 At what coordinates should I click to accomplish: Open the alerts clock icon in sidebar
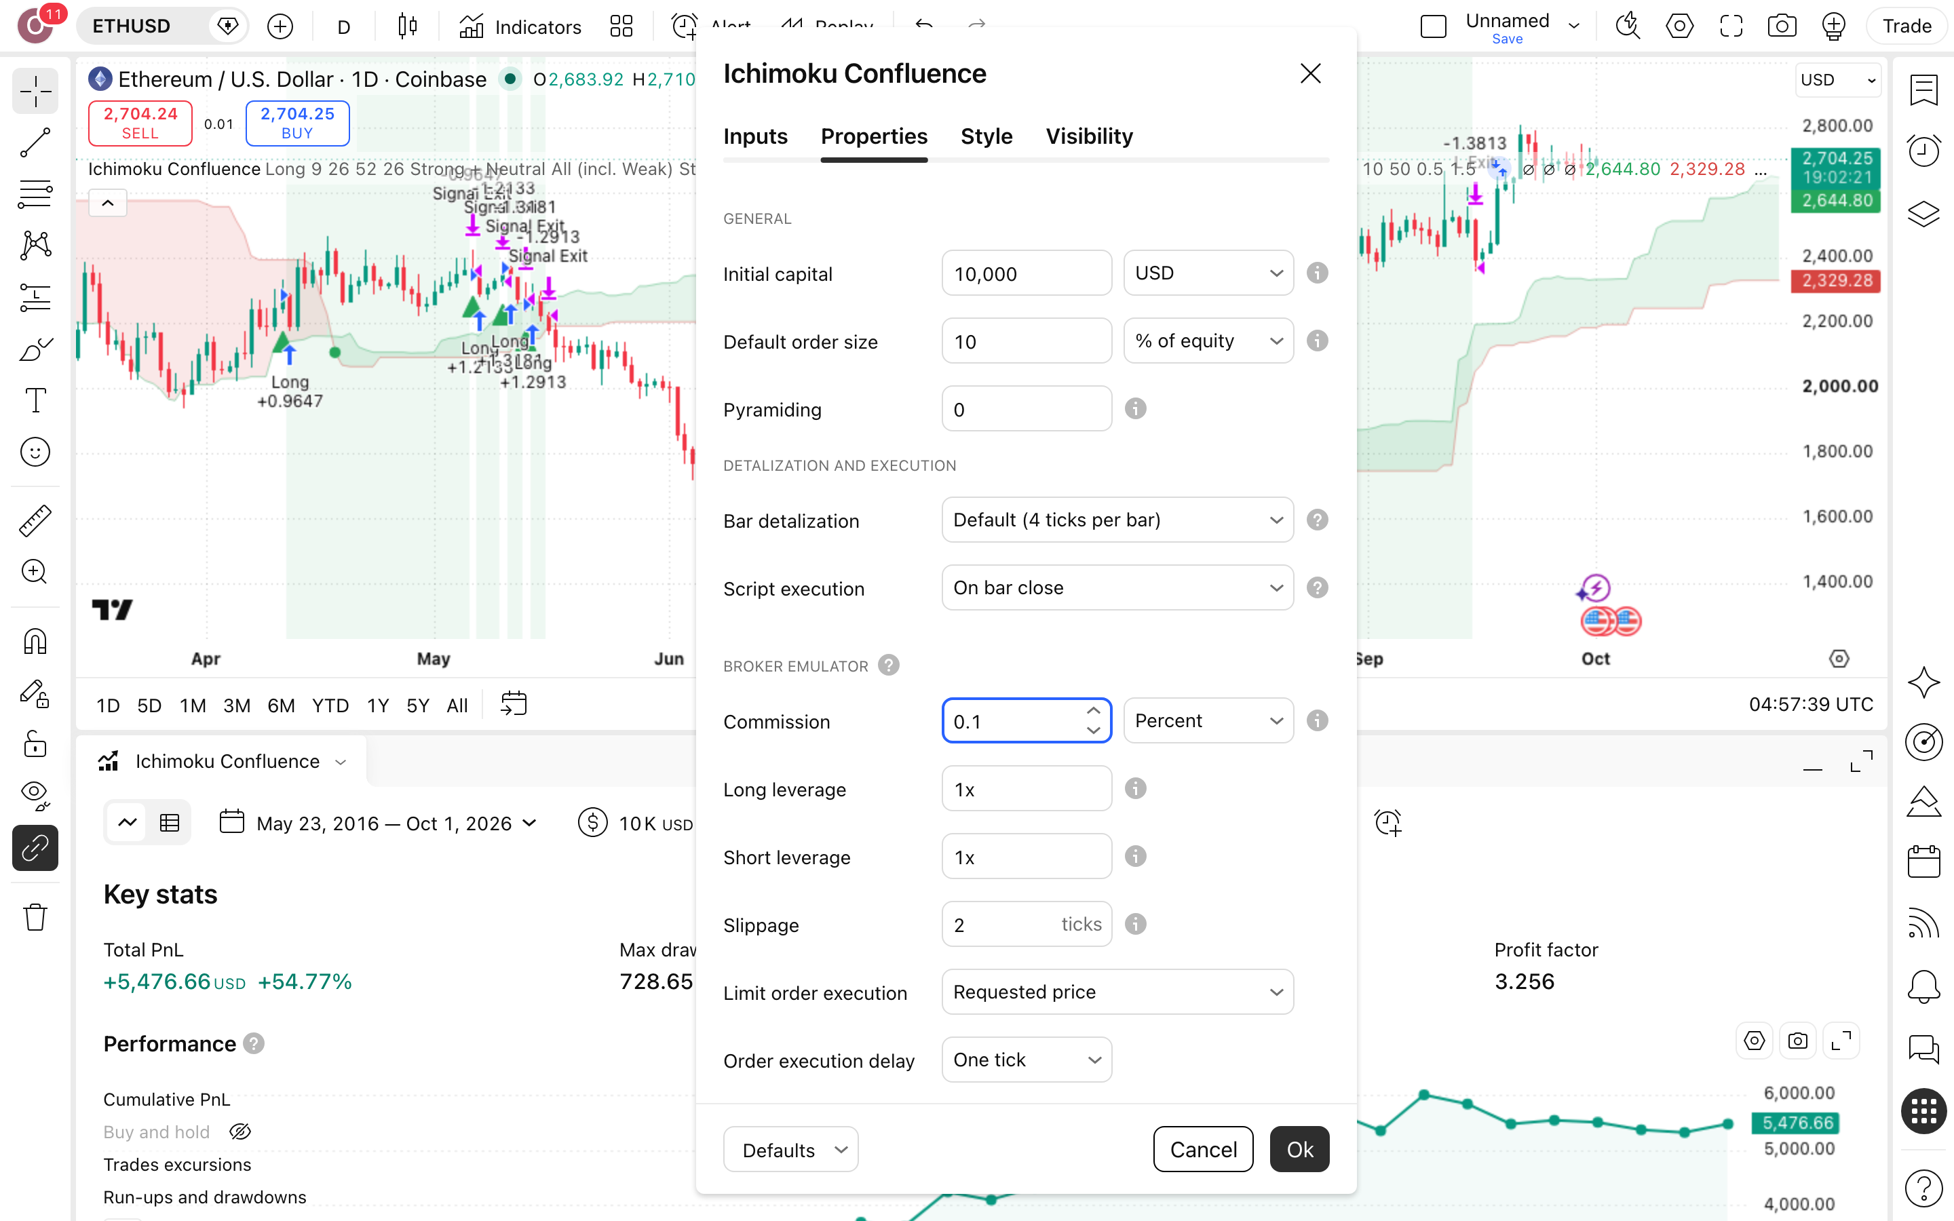(x=1923, y=151)
